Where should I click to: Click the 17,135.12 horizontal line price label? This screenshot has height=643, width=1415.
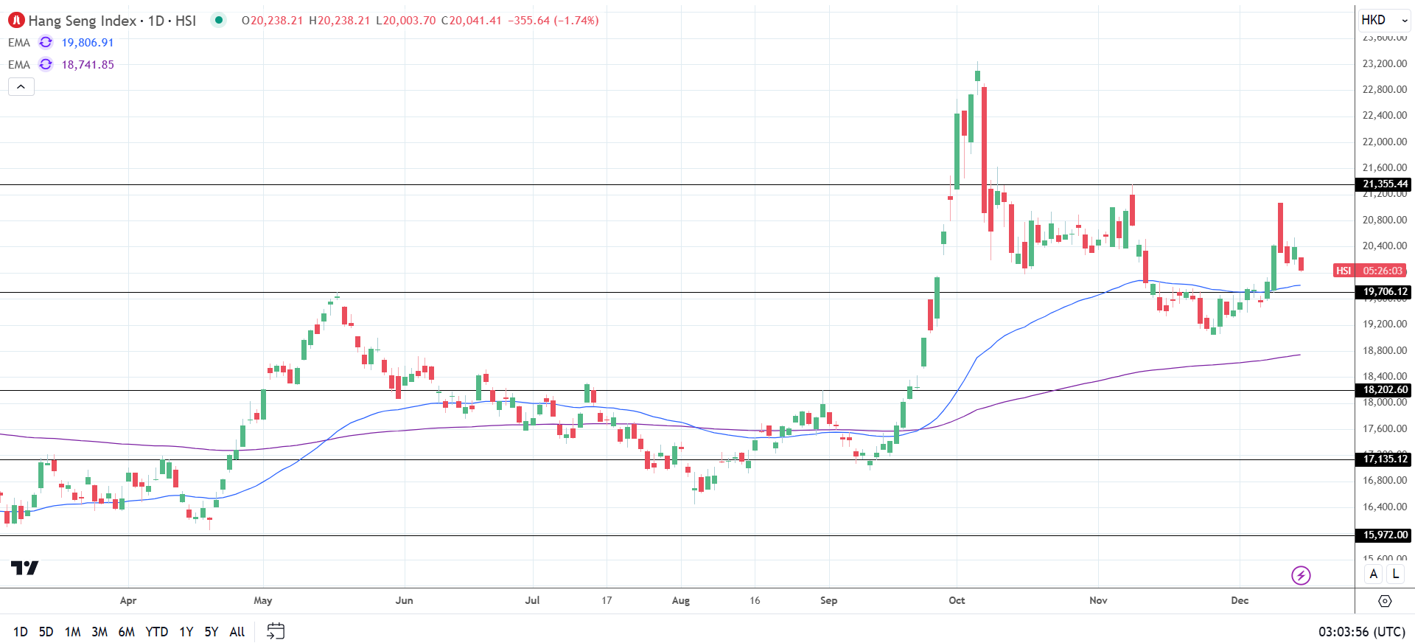point(1383,459)
